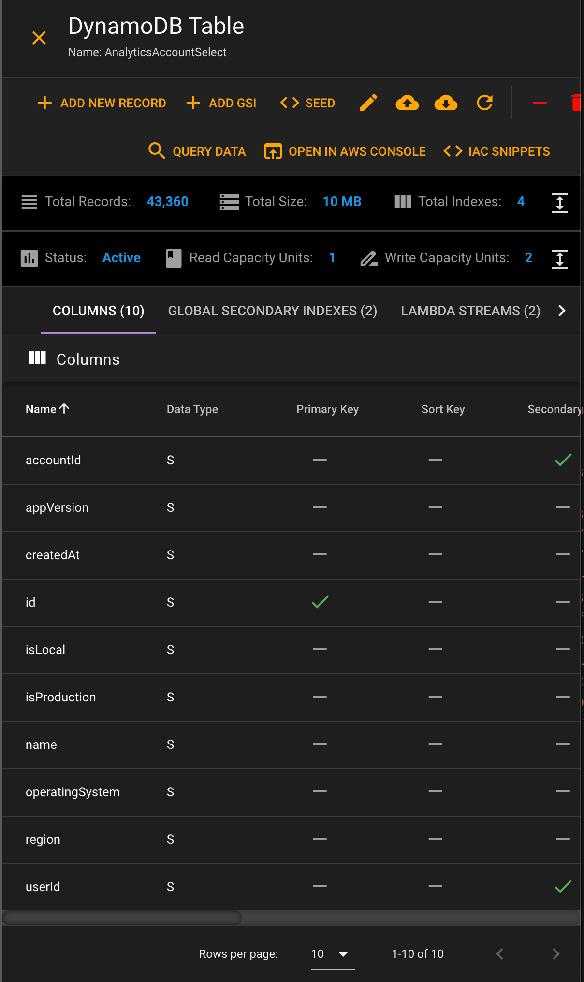Select the id column row
Image resolution: width=584 pixels, height=982 pixels.
point(291,602)
